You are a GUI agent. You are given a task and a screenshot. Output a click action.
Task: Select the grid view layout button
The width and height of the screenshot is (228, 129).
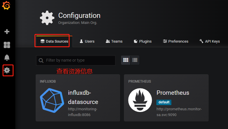pyautogui.click(x=126, y=60)
